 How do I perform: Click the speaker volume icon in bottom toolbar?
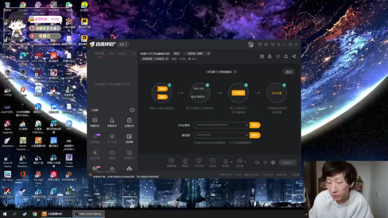pos(239,161)
